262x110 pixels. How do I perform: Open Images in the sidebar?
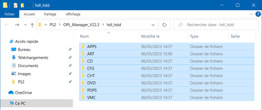[x=24, y=74]
